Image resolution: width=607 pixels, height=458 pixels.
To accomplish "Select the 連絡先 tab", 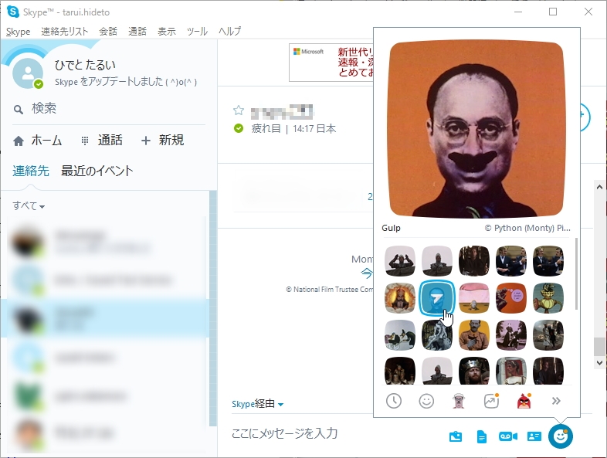I will [31, 171].
